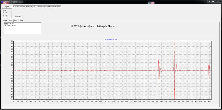Select the Risk tab
Viewport: 222px width, 110px height.
[x=22, y=20]
